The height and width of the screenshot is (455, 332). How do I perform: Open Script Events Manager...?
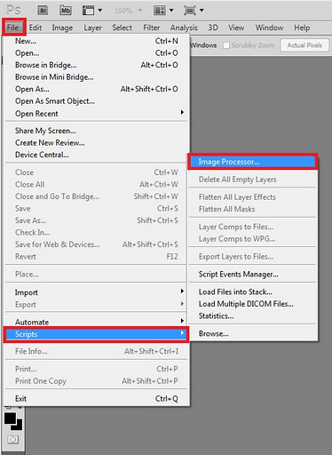[x=253, y=275]
